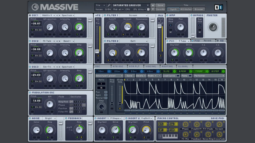This screenshot has height=143, width=255.
Task: Open the Browser view
Action: pos(199,9)
